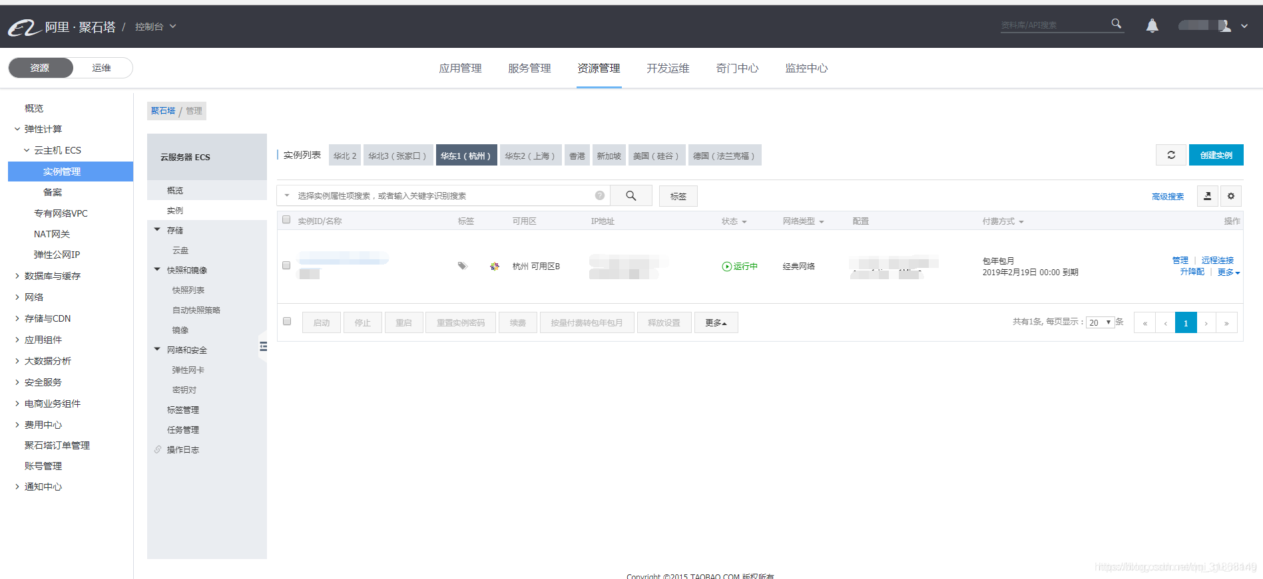Select region 华东2（上海）
The image size is (1263, 579).
(x=531, y=156)
